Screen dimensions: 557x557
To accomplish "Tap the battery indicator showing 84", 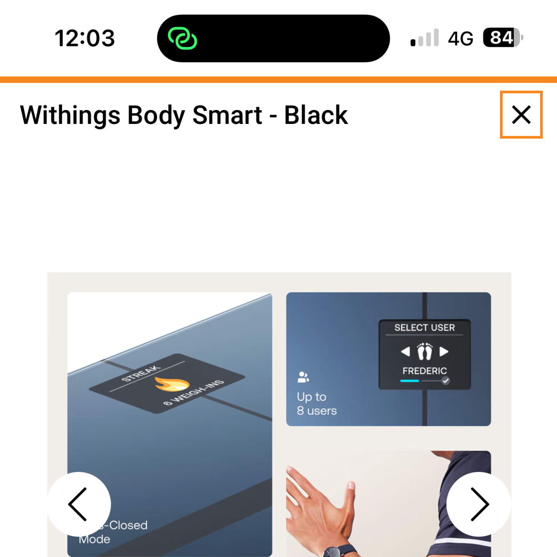I will pyautogui.click(x=503, y=38).
